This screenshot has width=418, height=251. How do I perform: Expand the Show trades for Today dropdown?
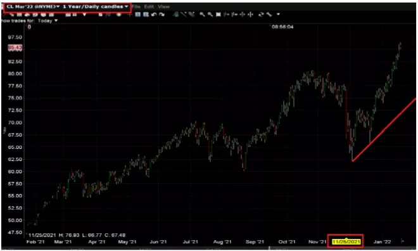pyautogui.click(x=48, y=20)
